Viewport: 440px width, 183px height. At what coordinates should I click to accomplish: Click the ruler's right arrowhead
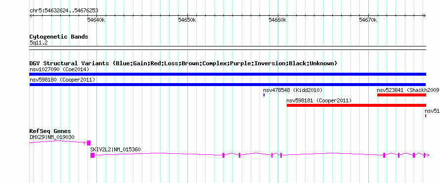[x=424, y=15]
